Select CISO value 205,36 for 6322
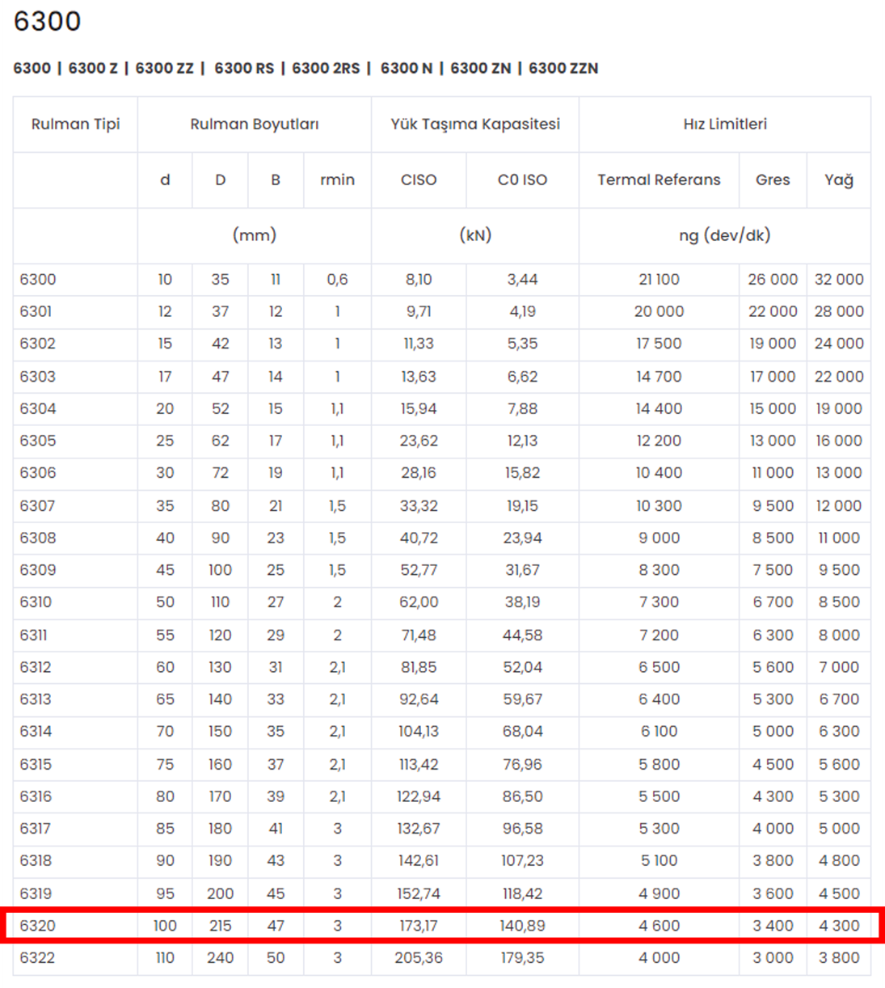 pyautogui.click(x=419, y=958)
